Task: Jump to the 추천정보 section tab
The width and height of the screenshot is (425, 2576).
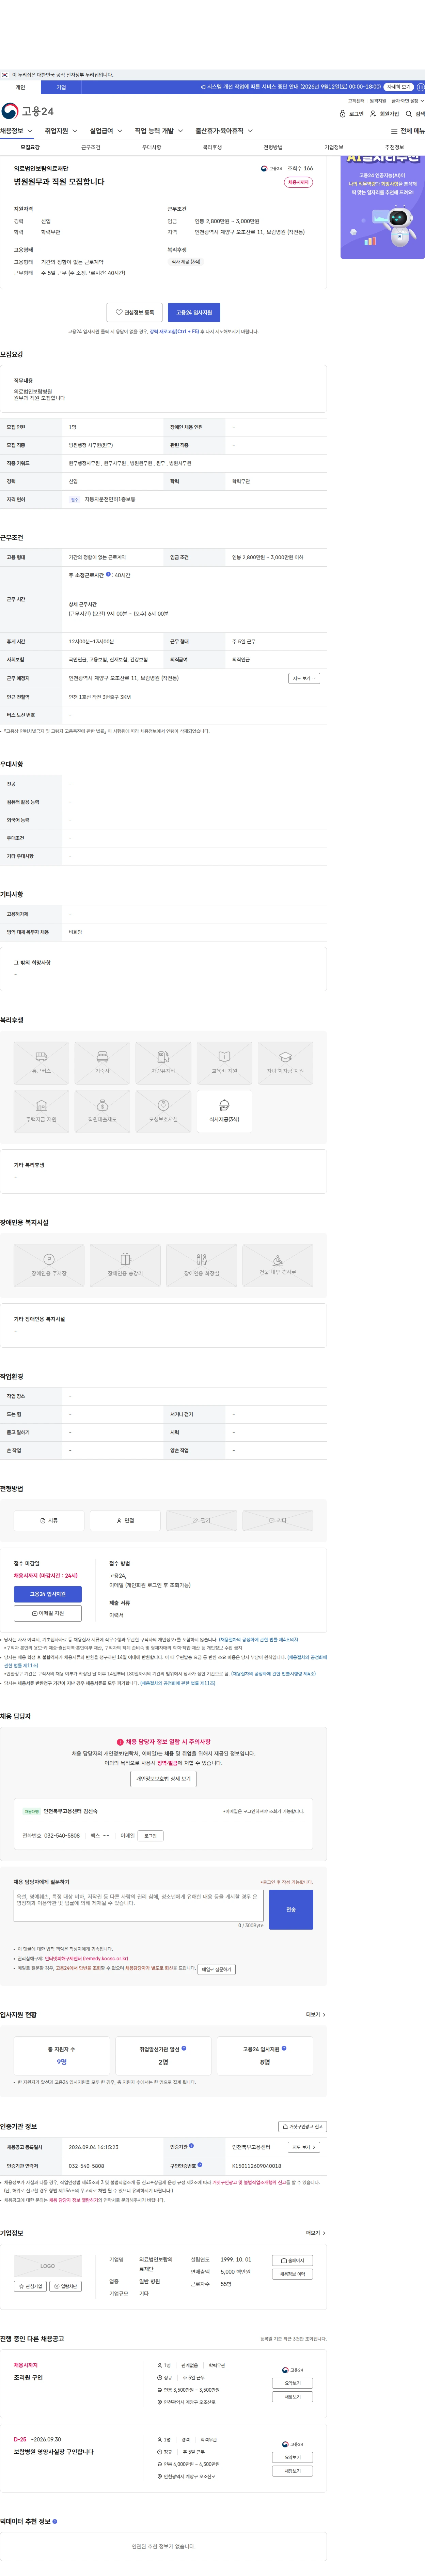Action: coord(394,147)
